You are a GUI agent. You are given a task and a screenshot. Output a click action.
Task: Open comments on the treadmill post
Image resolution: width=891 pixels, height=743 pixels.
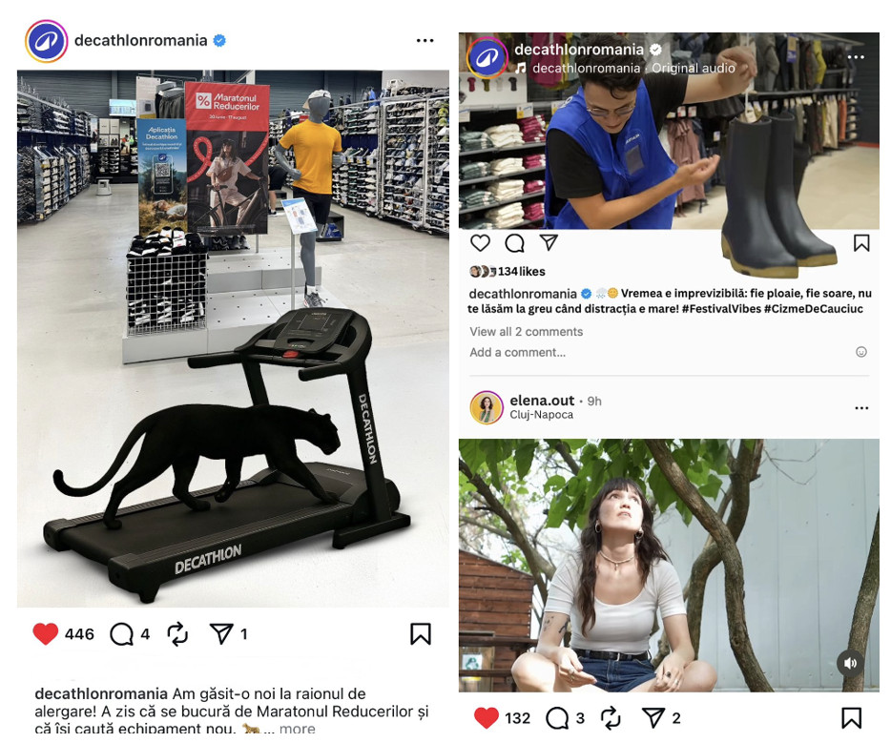(121, 634)
